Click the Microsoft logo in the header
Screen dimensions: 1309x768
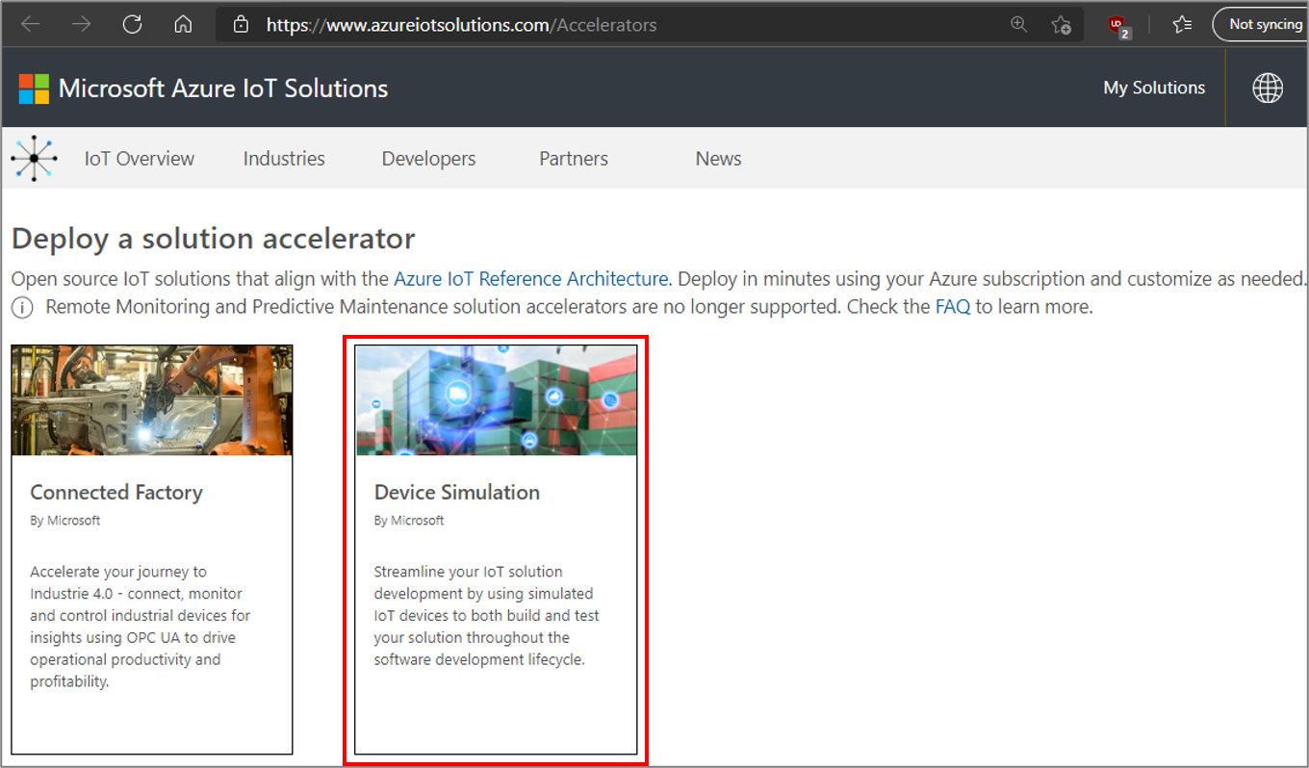pyautogui.click(x=32, y=88)
